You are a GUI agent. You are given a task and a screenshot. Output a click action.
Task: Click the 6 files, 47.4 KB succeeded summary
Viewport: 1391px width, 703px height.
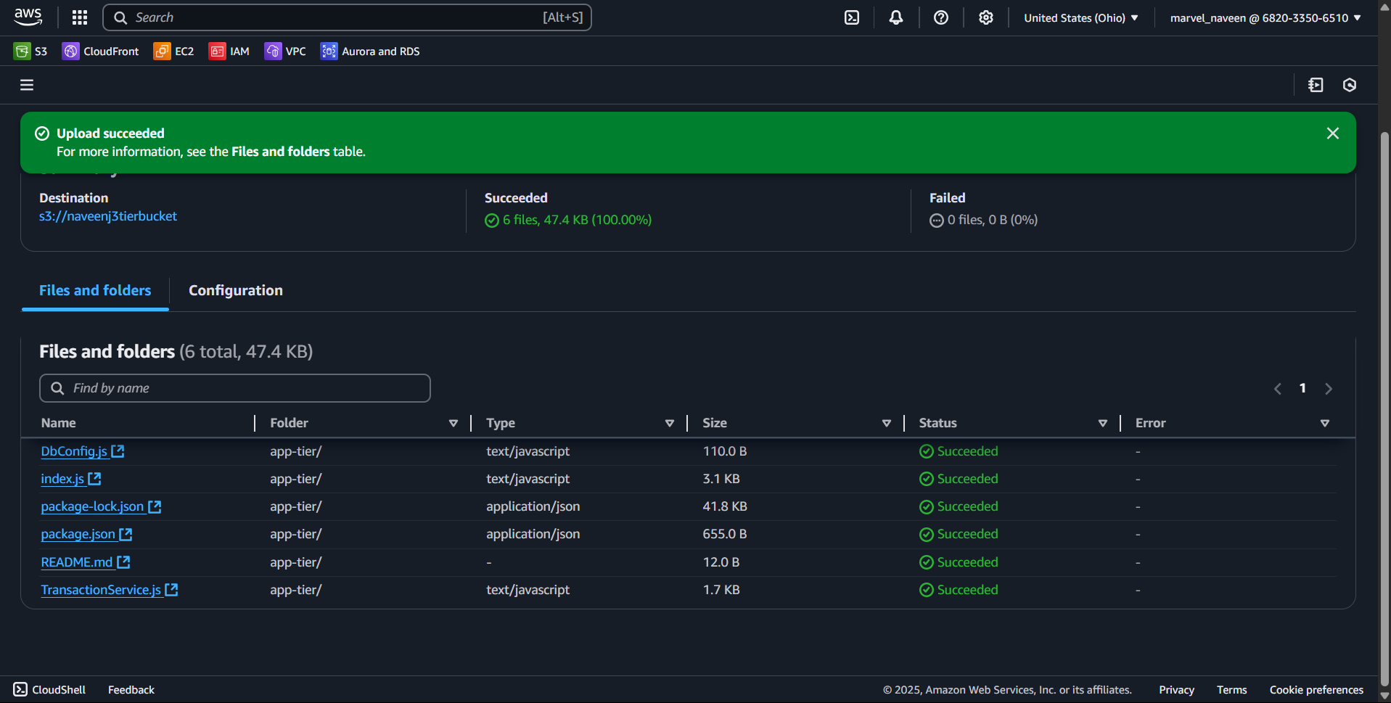(x=568, y=220)
